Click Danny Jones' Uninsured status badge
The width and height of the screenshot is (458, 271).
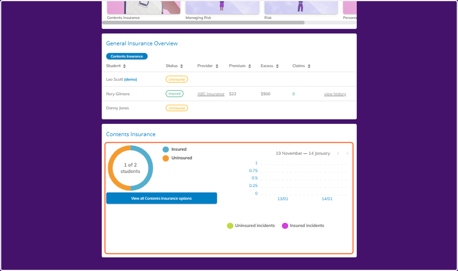click(x=177, y=108)
